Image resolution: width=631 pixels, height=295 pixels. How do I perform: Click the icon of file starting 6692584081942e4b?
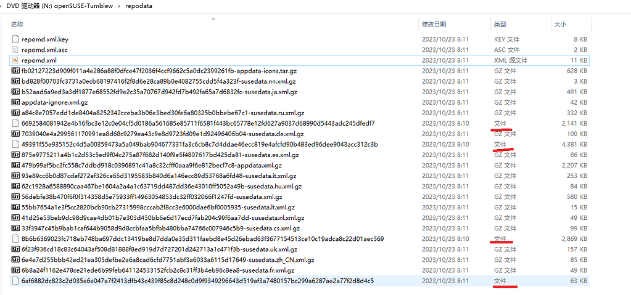[x=15, y=123]
